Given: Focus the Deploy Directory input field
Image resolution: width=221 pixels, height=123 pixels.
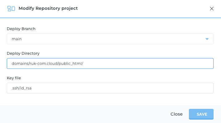Looking at the screenshot, I should point(110,63).
